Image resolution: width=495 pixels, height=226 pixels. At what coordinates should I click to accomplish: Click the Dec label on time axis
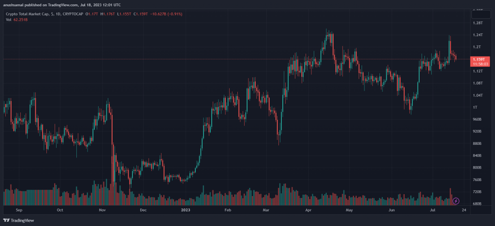click(x=143, y=211)
